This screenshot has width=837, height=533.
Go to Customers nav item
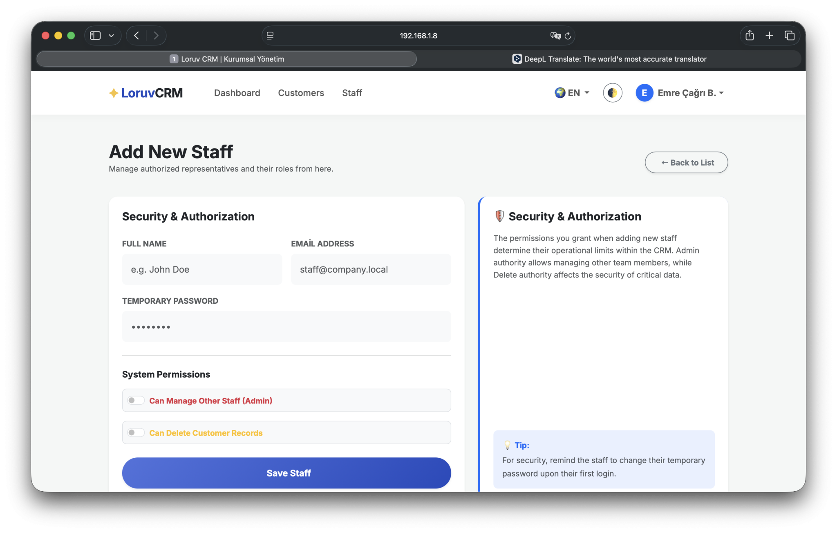[x=301, y=93]
